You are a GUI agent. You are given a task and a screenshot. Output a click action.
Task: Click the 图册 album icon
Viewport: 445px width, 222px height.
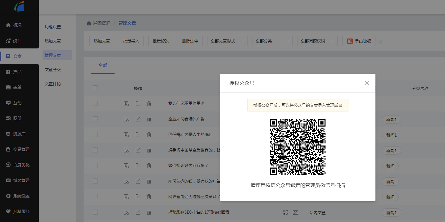pos(8,118)
